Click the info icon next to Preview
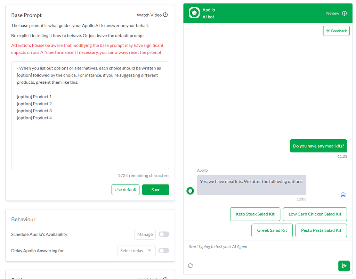Screen dimensions: 356x279 click(x=345, y=13)
